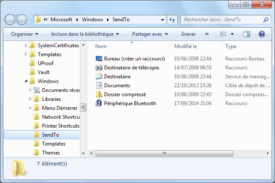Click the date 22/10/2012 15:26

click(193, 86)
